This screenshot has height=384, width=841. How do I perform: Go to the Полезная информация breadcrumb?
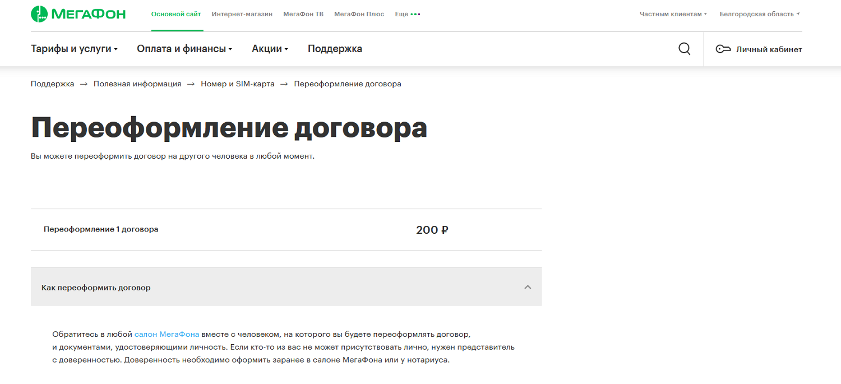pos(137,84)
